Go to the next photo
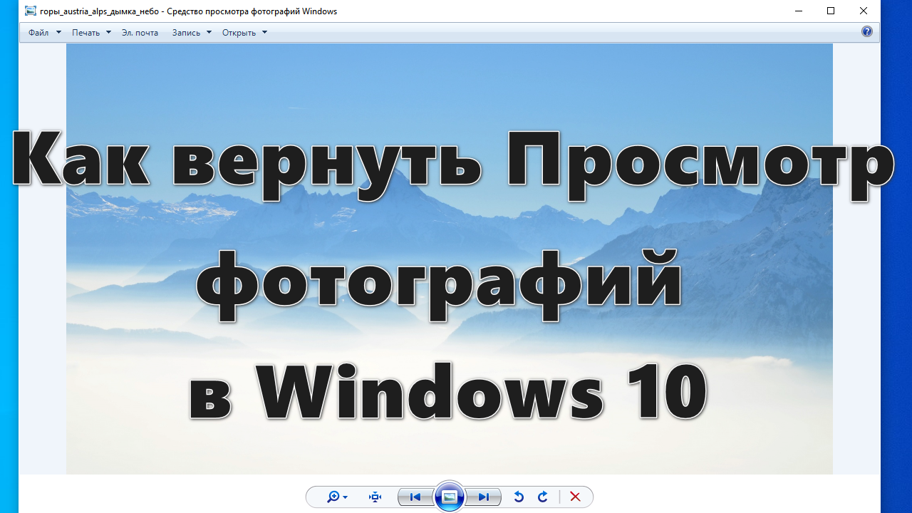912x513 pixels. (x=484, y=497)
